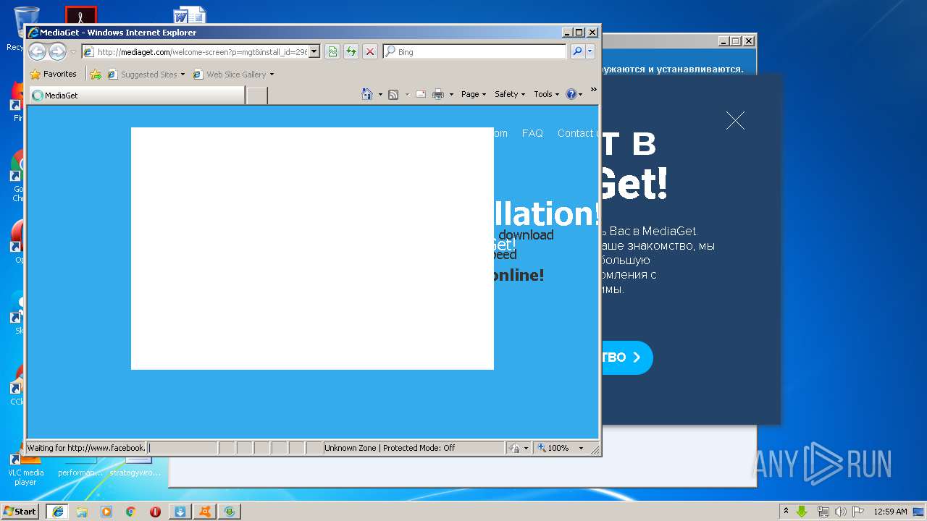Open the Suggested Sites link
927x521 pixels.
[x=148, y=75]
